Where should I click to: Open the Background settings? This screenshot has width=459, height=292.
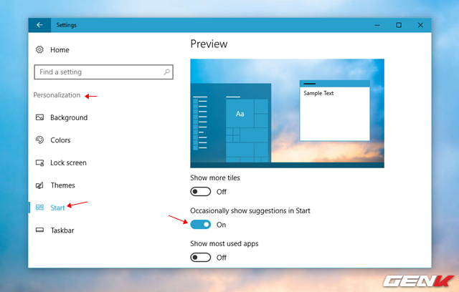tap(69, 117)
